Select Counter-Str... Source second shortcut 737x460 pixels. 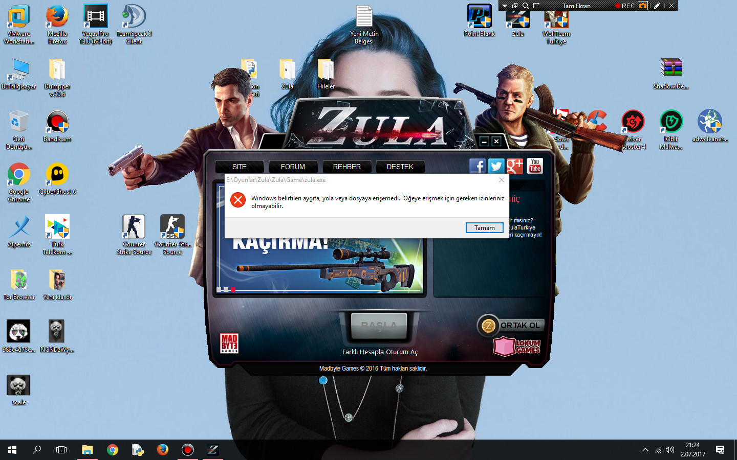point(172,235)
